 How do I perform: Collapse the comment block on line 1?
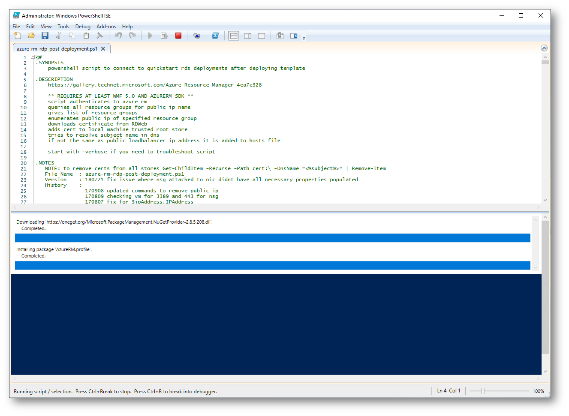pos(33,57)
